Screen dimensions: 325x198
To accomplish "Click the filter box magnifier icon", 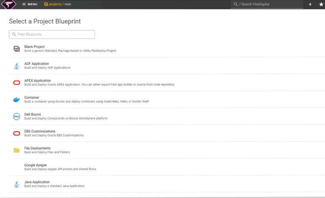I will click(14, 34).
